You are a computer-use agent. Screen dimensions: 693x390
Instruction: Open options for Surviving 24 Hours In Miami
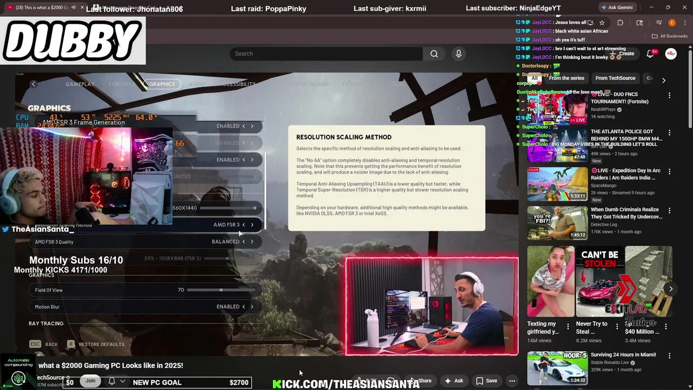[x=669, y=356]
